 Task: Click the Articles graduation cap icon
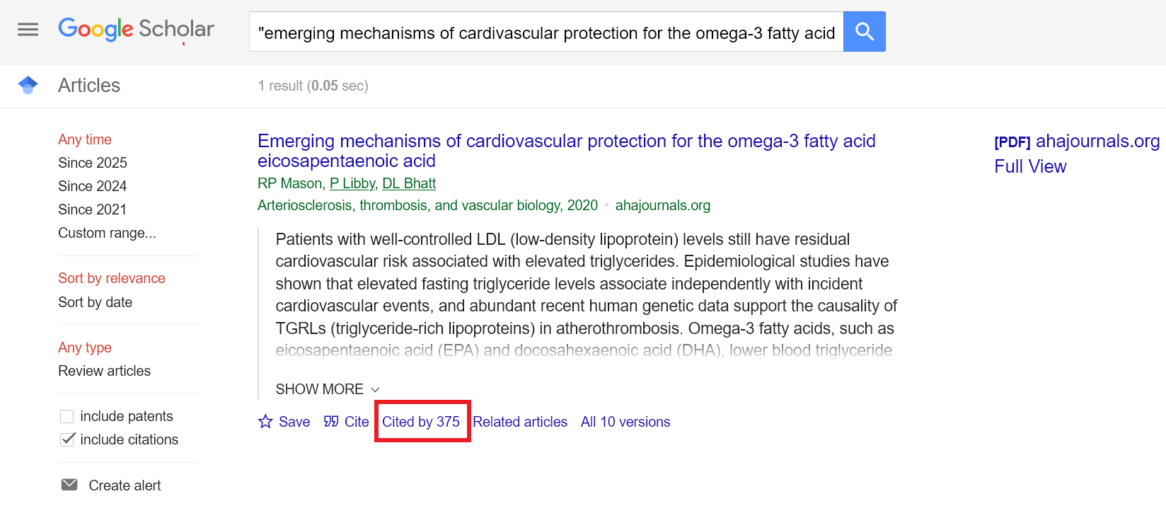tap(28, 85)
